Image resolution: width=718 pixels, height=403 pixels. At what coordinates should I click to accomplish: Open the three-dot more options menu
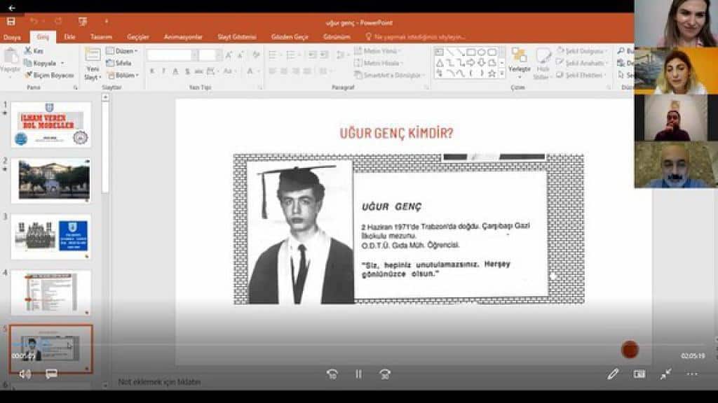692,374
